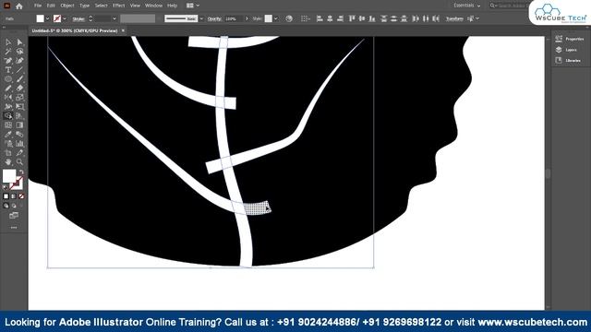Image resolution: width=591 pixels, height=332 pixels.
Task: Reset default fill and stroke
Action: coord(6,186)
